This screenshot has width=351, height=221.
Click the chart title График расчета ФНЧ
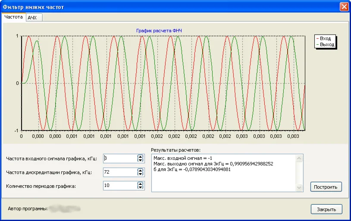(x=159, y=31)
